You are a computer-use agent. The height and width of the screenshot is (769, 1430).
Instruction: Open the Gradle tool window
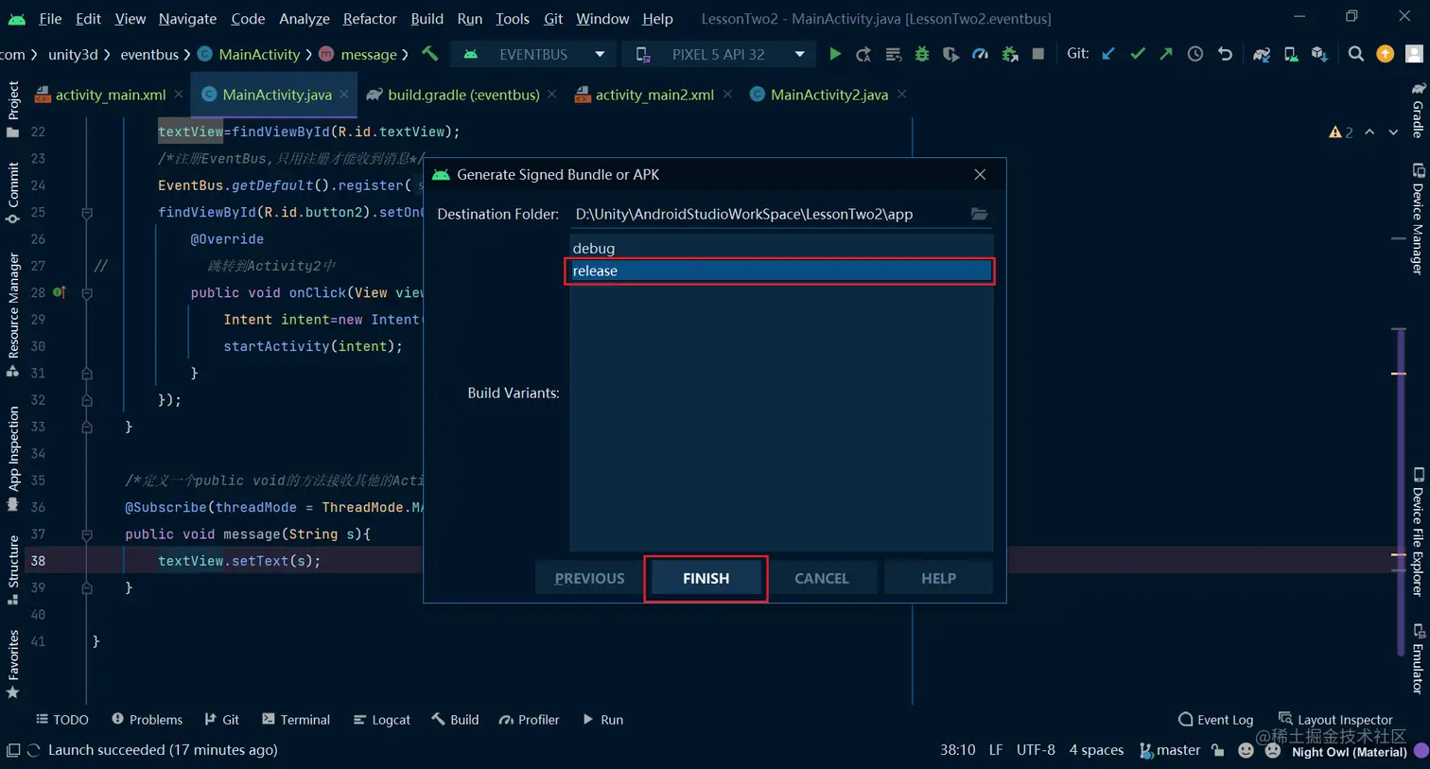(x=1418, y=110)
